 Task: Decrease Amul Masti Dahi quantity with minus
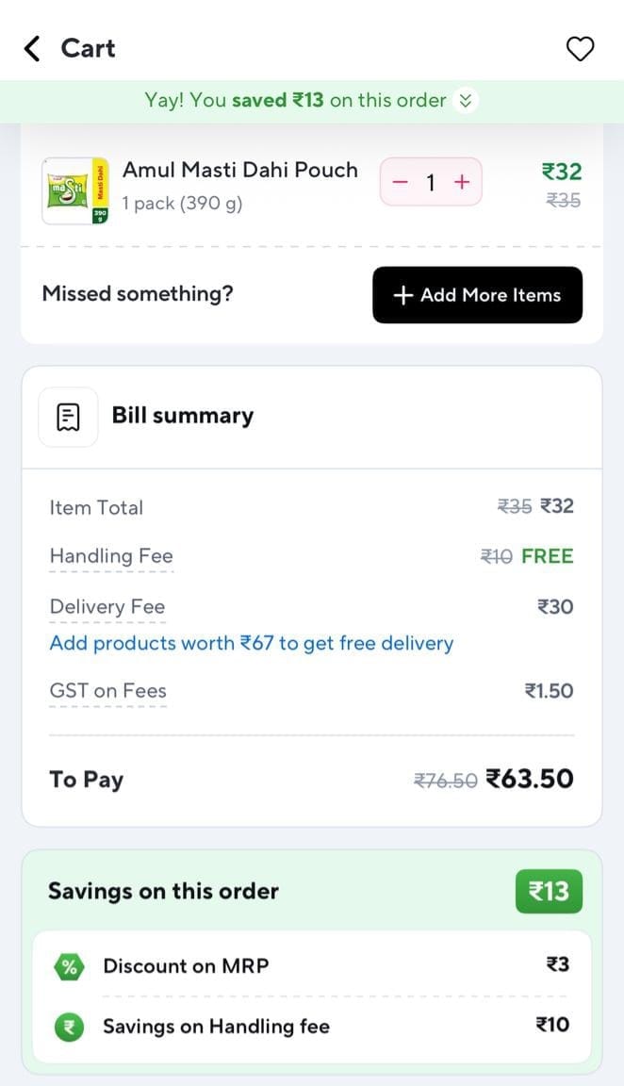pyautogui.click(x=401, y=182)
